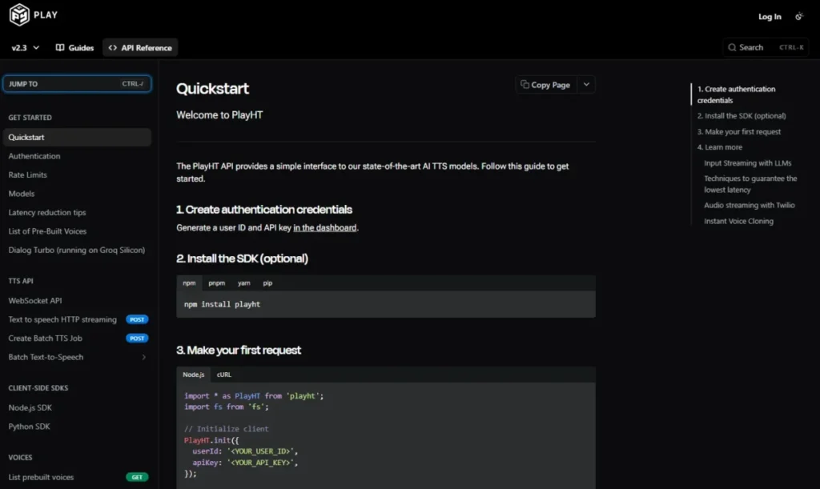The height and width of the screenshot is (489, 820).
Task: Expand the Copy Page dropdown arrow
Action: pyautogui.click(x=586, y=85)
